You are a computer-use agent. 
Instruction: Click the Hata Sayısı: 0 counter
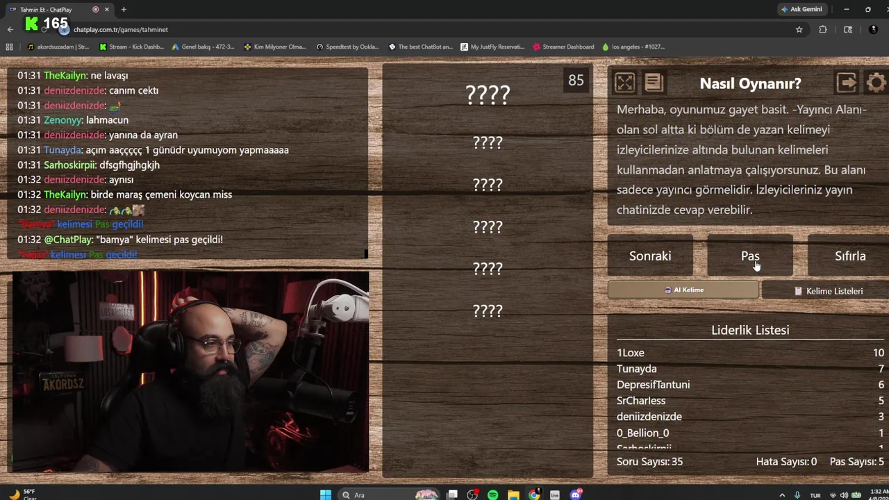click(786, 462)
